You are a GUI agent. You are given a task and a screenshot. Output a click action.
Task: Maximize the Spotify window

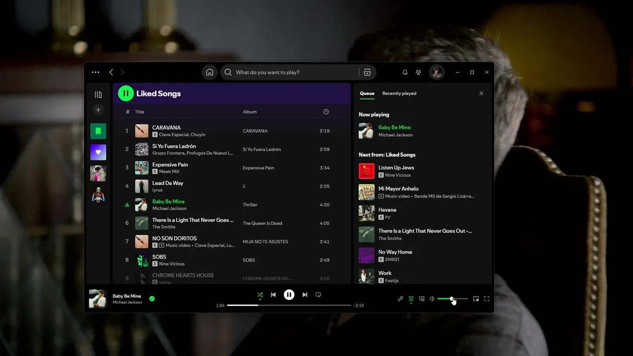(x=472, y=72)
